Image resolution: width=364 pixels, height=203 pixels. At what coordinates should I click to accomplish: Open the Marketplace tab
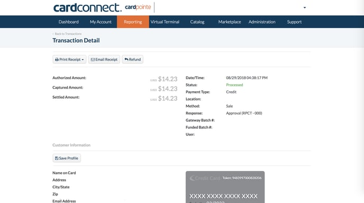point(230,22)
